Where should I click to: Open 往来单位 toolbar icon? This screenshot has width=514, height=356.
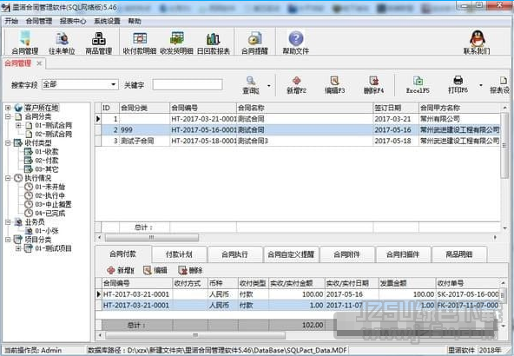62,43
